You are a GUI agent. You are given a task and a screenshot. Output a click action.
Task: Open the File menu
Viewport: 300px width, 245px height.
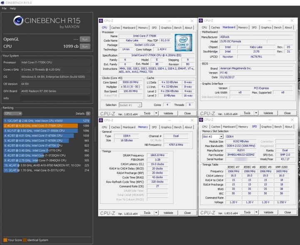(x=4, y=8)
